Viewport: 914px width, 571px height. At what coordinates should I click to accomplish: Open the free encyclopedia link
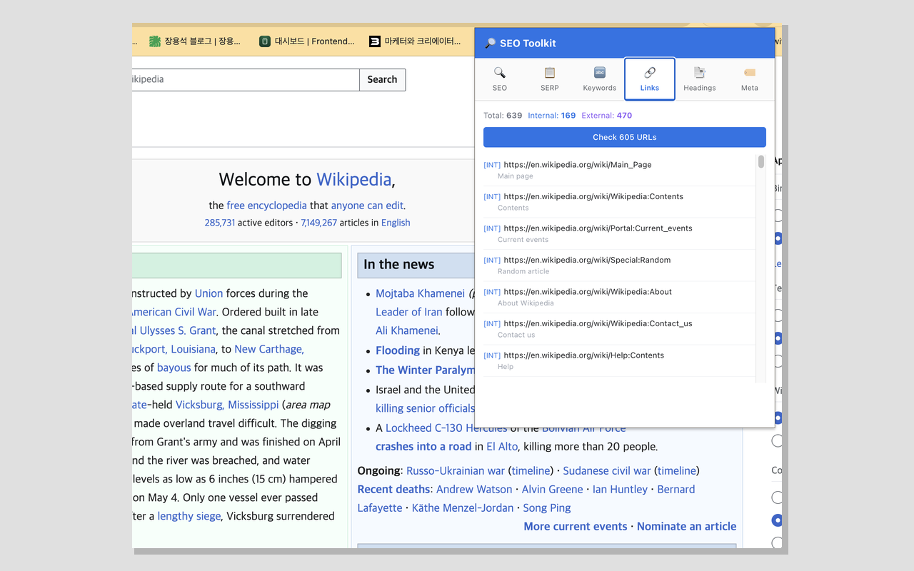[x=266, y=206]
